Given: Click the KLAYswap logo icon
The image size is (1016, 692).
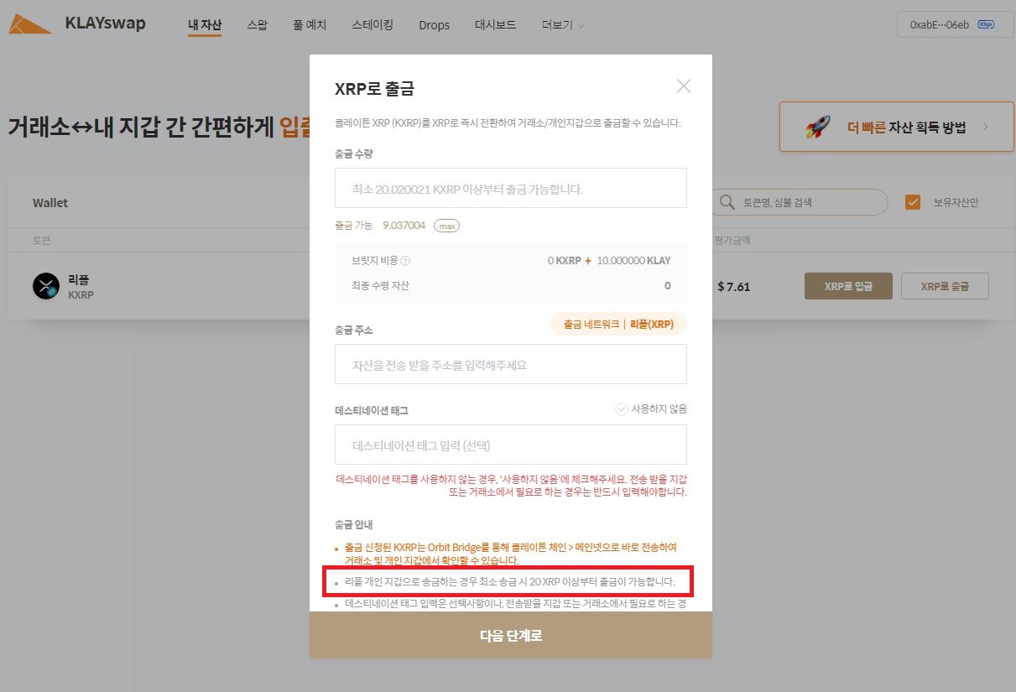Looking at the screenshot, I should pyautogui.click(x=30, y=24).
